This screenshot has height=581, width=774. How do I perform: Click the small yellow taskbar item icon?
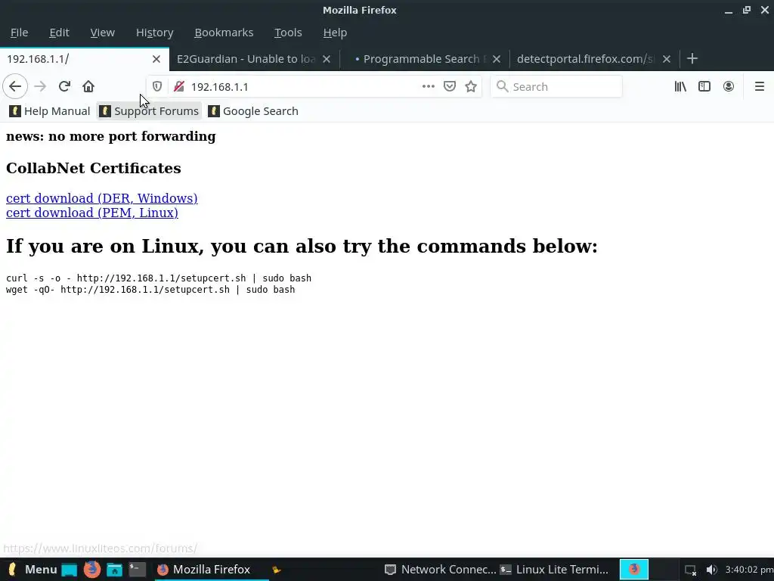pos(277,570)
